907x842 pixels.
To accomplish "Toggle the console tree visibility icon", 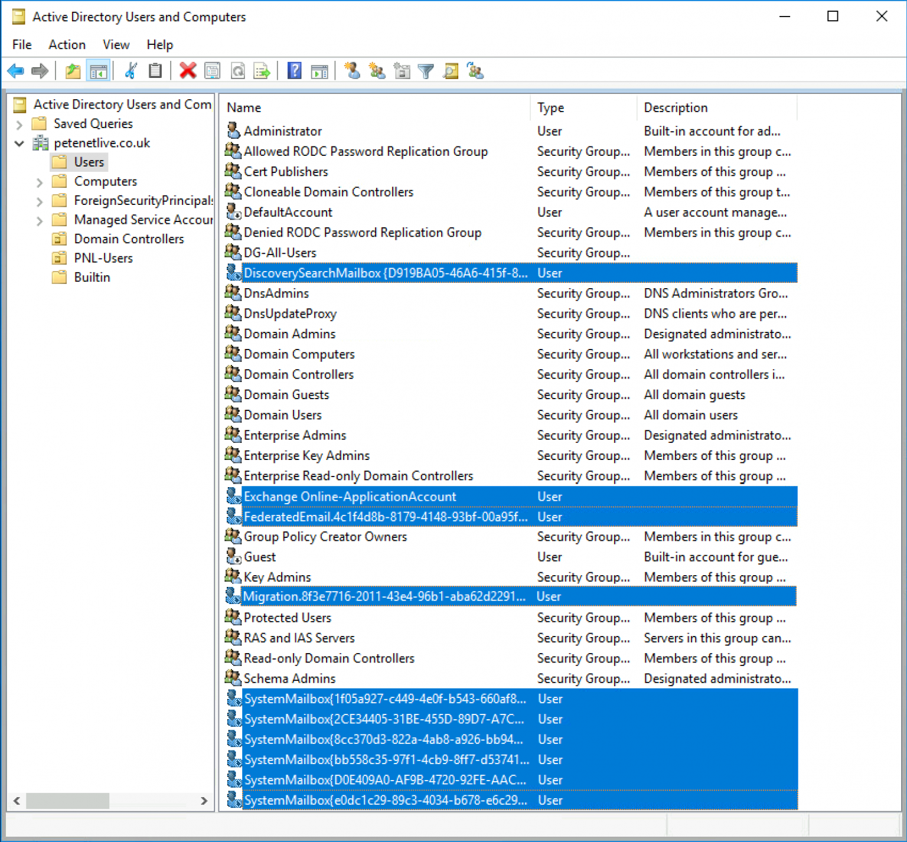I will [x=98, y=71].
